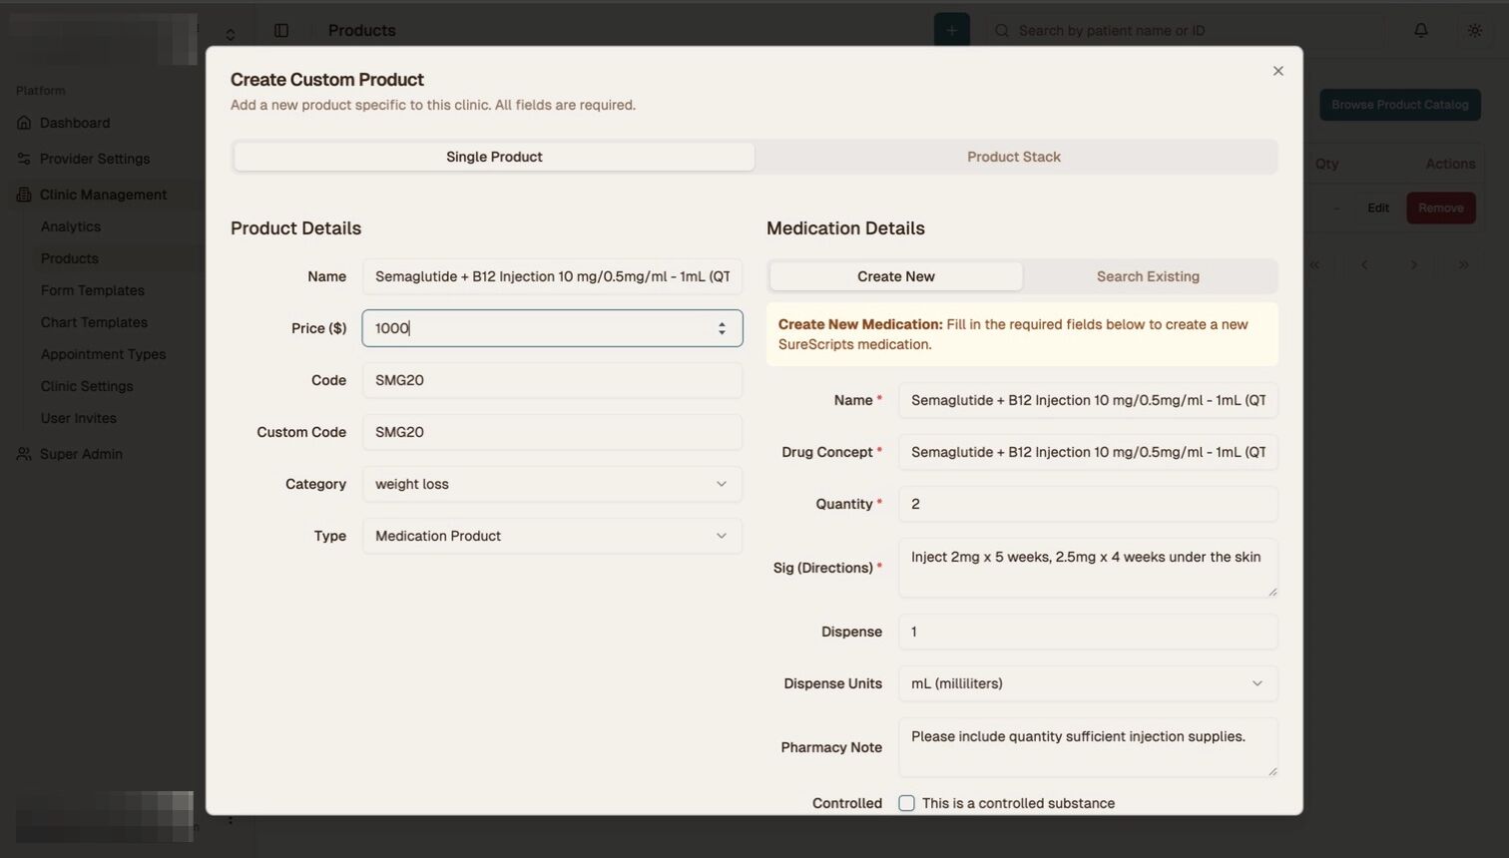Click the medication Name required field
Screen dimensions: 1509x858
click(x=1088, y=400)
